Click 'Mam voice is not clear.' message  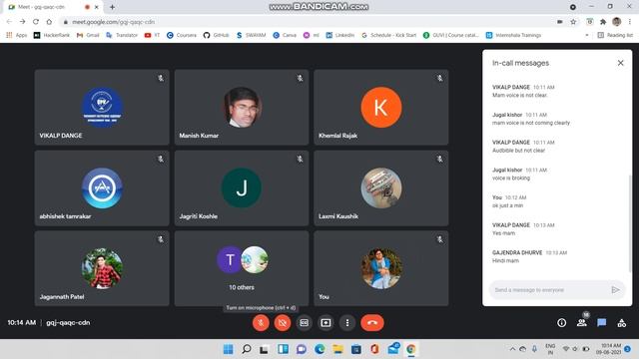[519, 96]
